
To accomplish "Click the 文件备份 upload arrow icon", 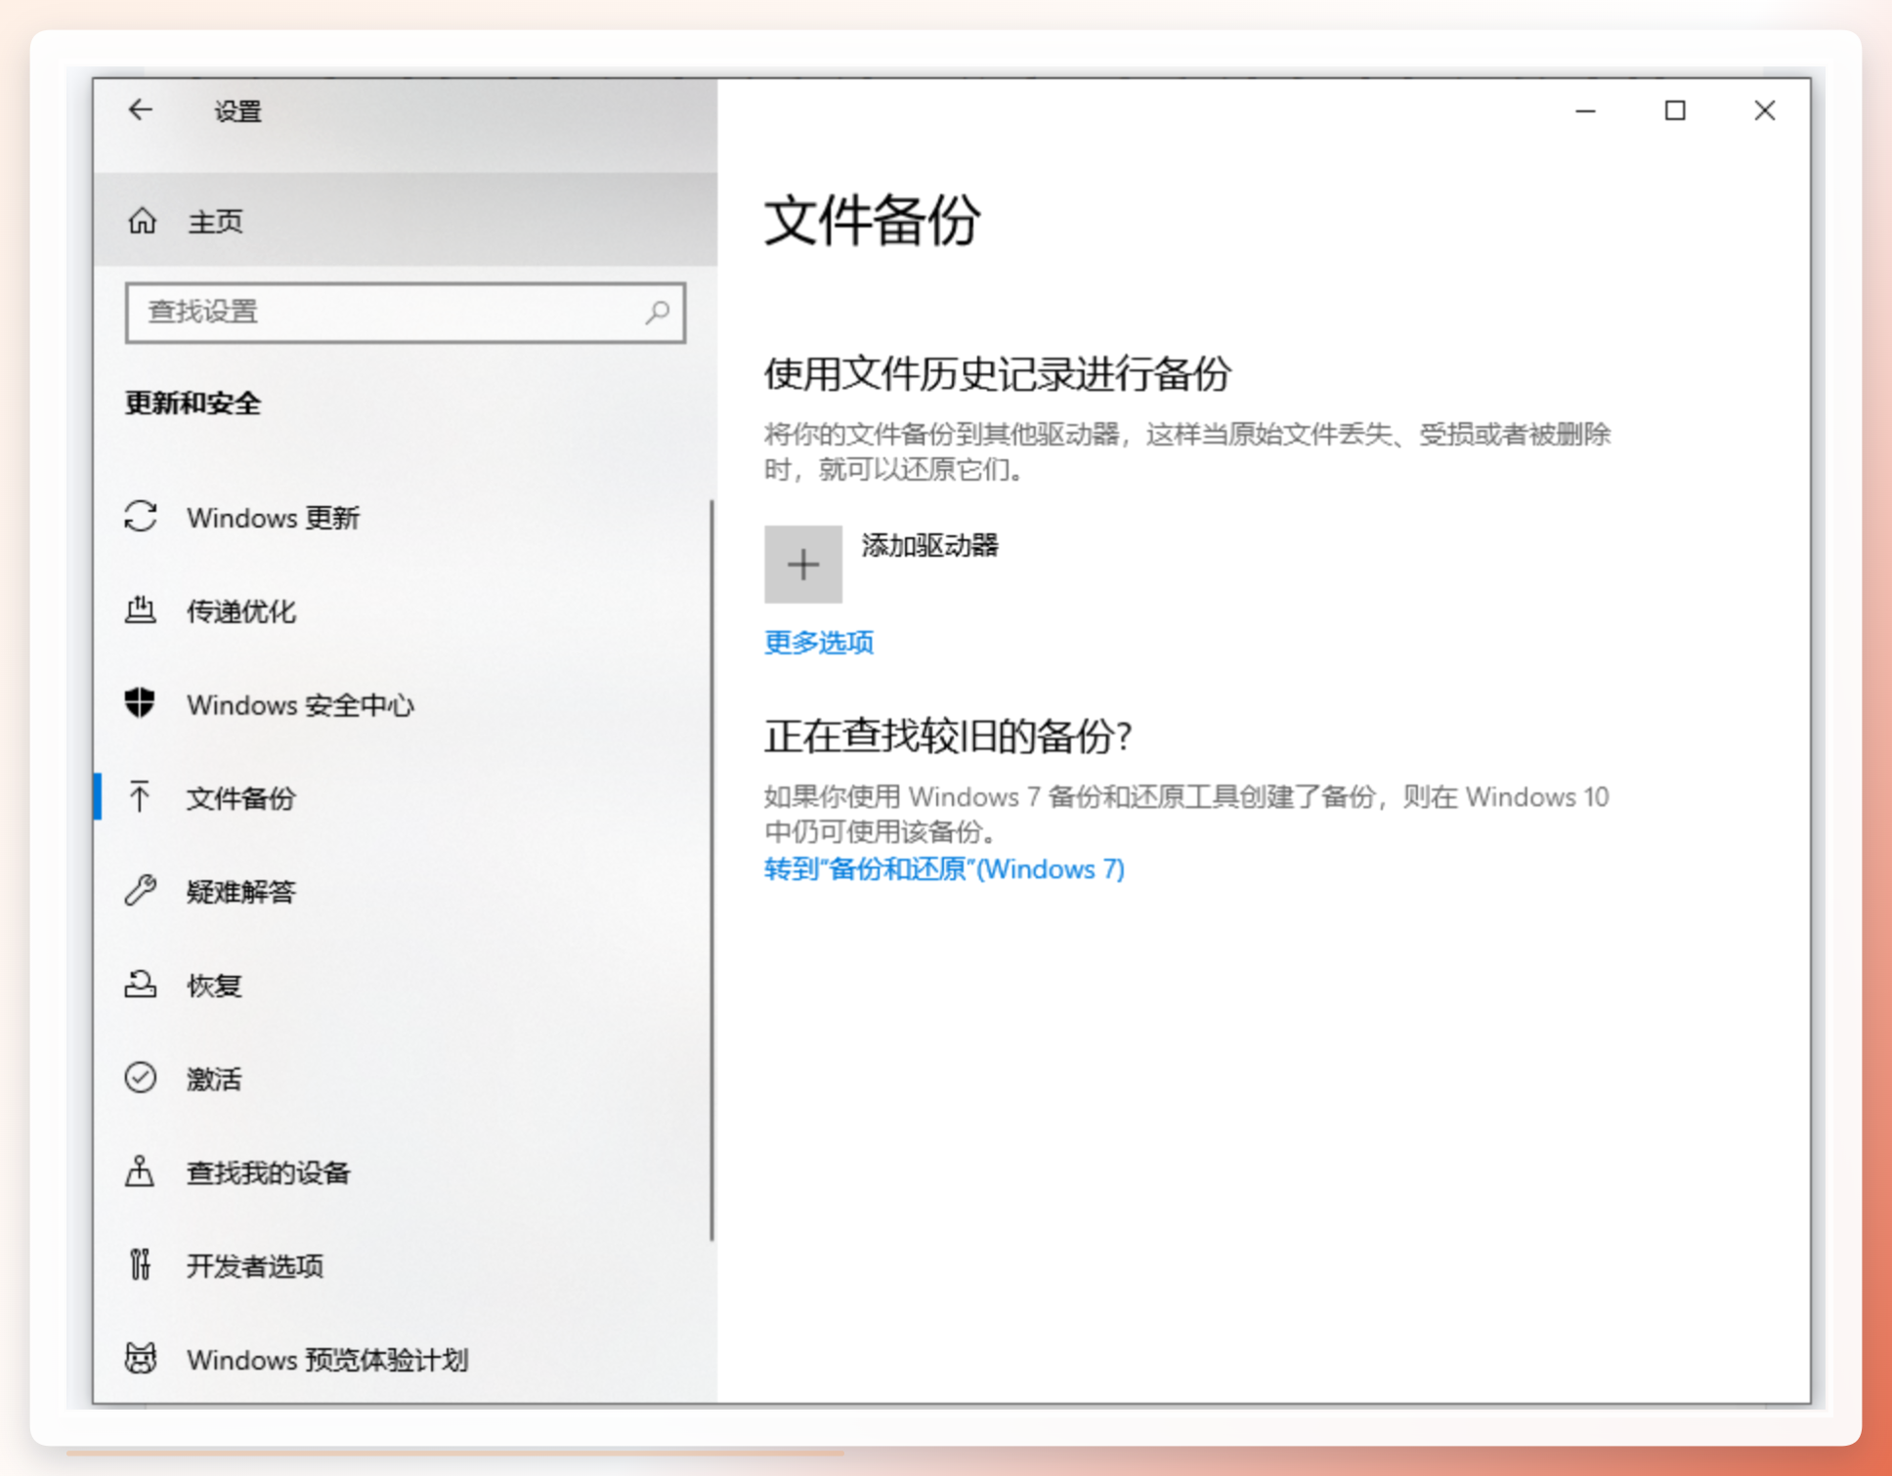I will [x=140, y=797].
